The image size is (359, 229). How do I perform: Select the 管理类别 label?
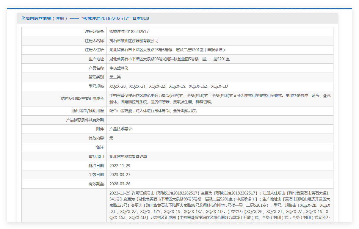click(x=96, y=77)
